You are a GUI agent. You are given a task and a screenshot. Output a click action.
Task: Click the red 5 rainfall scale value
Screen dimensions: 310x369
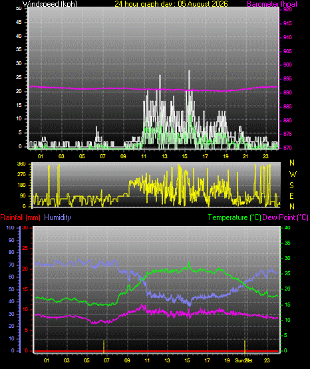pos(26,330)
